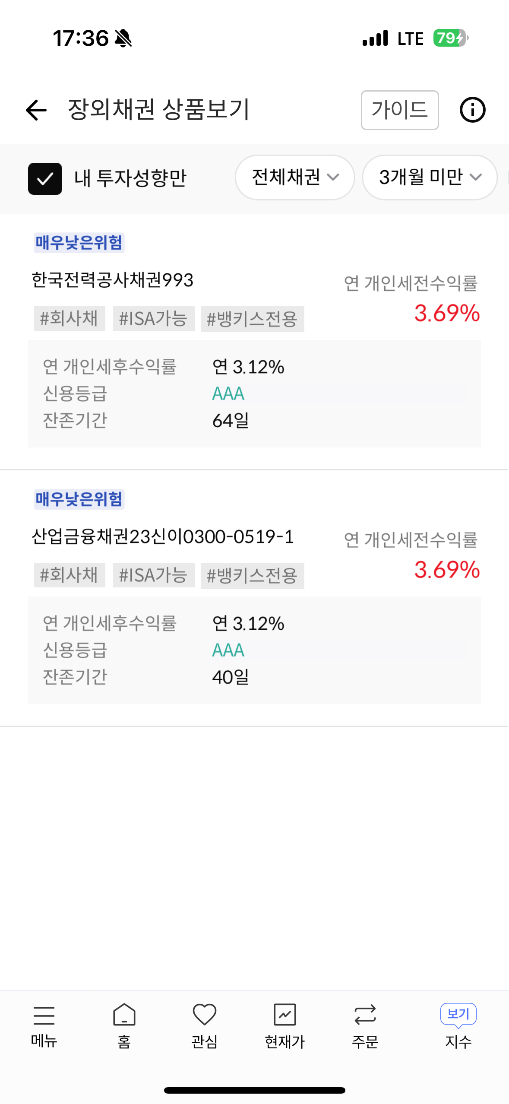The width and height of the screenshot is (509, 1104).
Task: Tap the home indicator bar
Action: point(254,1090)
